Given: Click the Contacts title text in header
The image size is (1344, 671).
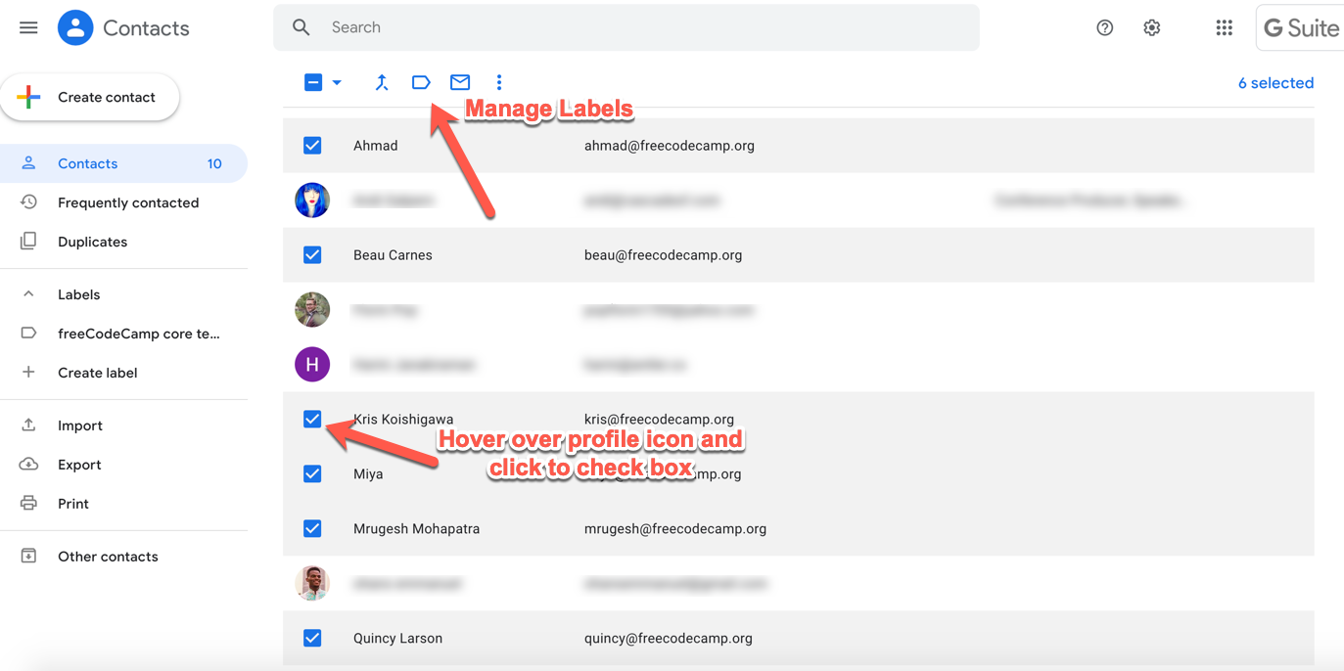Looking at the screenshot, I should [x=146, y=28].
